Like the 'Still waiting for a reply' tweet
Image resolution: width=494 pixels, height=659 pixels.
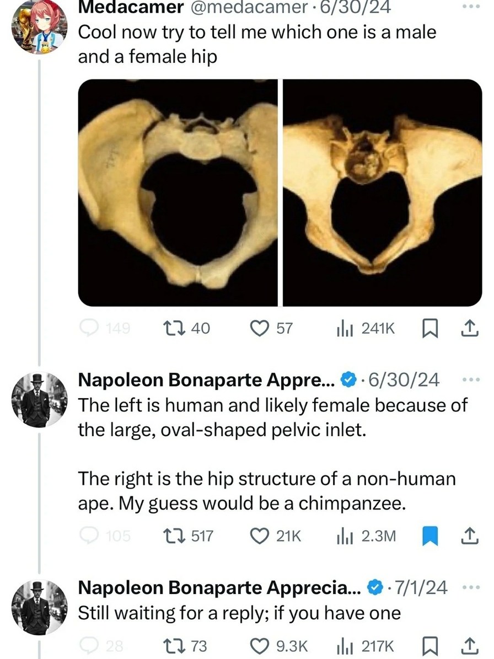(259, 645)
